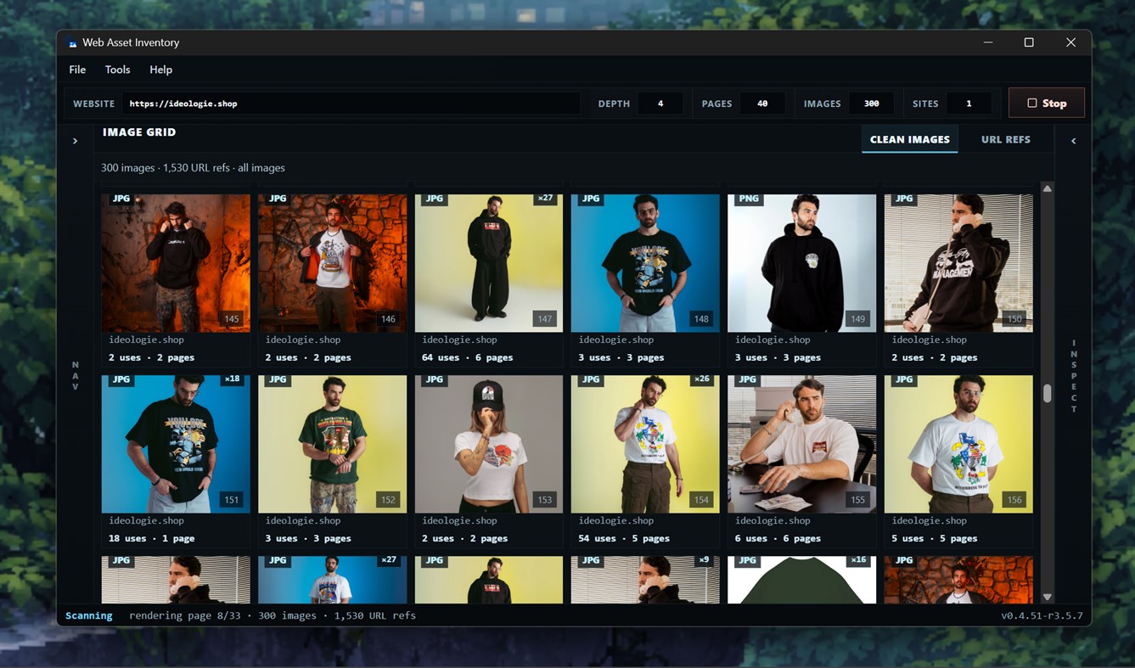Select image thumbnail number 154

[645, 444]
